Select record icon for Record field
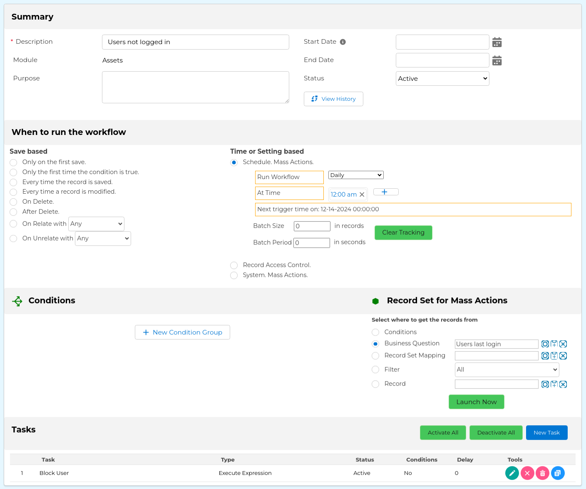 click(x=545, y=384)
